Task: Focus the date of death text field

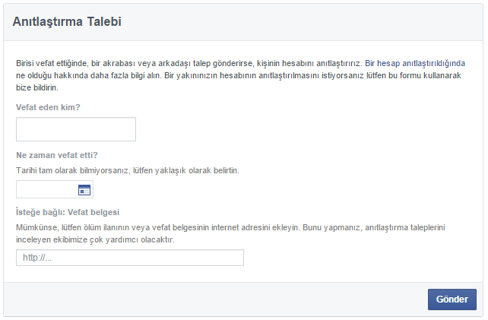Action: tap(46, 189)
